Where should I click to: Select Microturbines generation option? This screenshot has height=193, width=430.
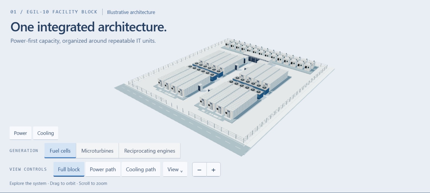(x=97, y=151)
